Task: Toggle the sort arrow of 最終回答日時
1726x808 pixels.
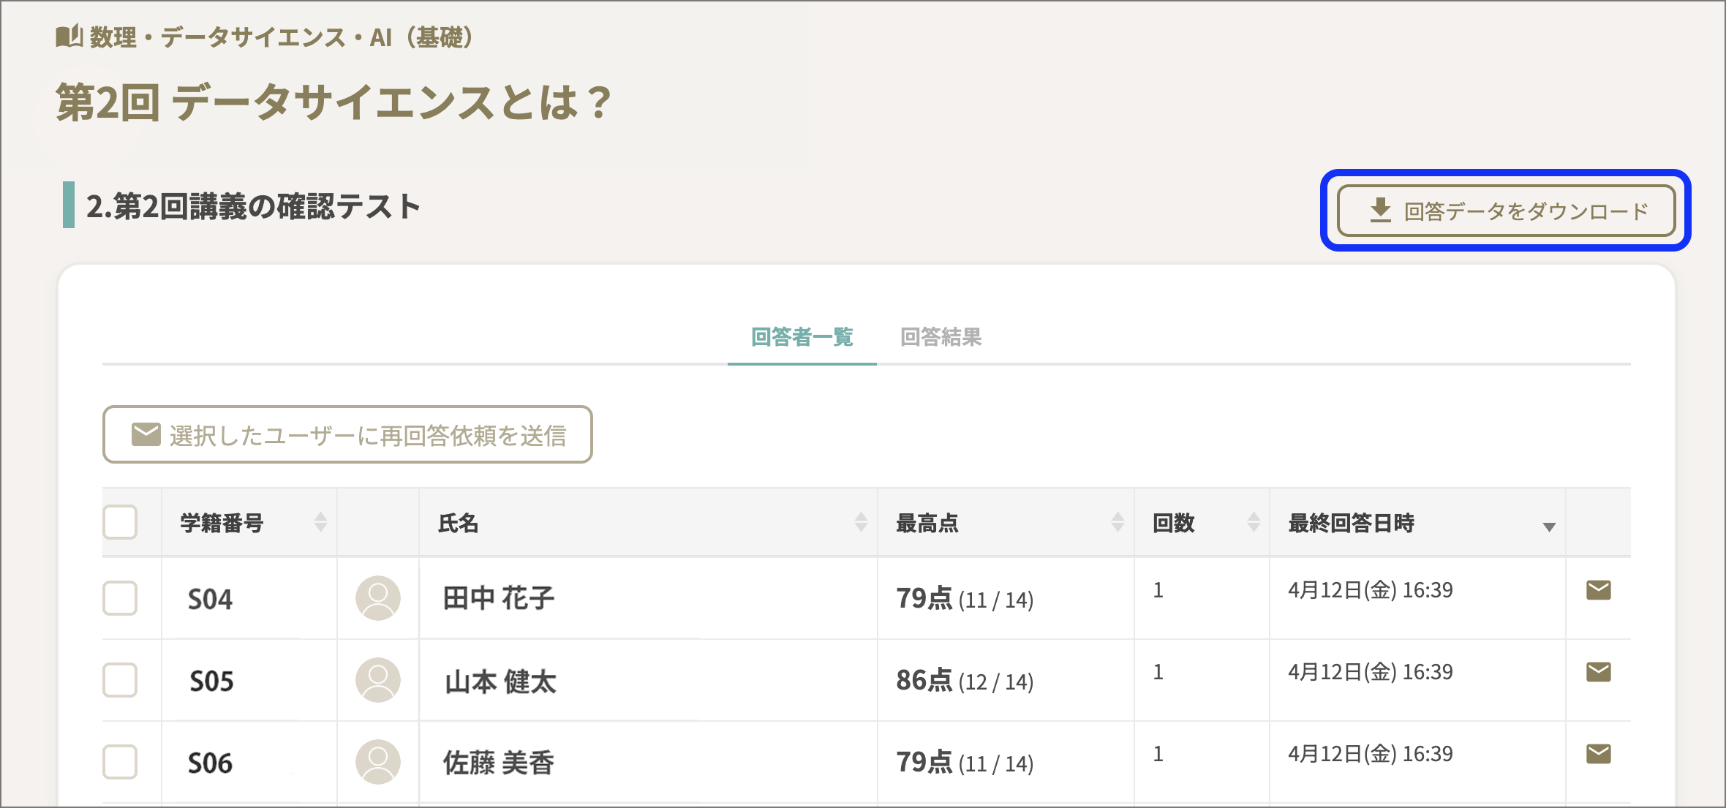Action: click(x=1548, y=527)
